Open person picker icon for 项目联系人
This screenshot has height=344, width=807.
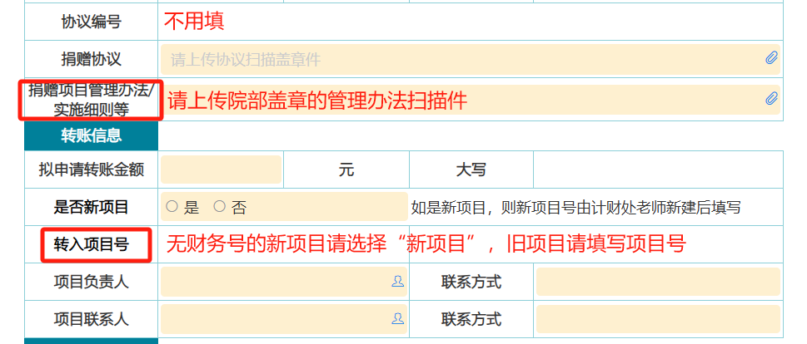click(x=397, y=319)
